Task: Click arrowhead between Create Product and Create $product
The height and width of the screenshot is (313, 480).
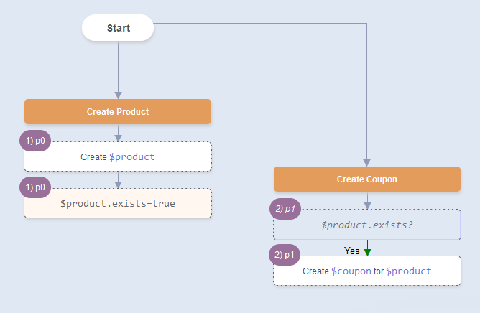Action: click(x=118, y=137)
